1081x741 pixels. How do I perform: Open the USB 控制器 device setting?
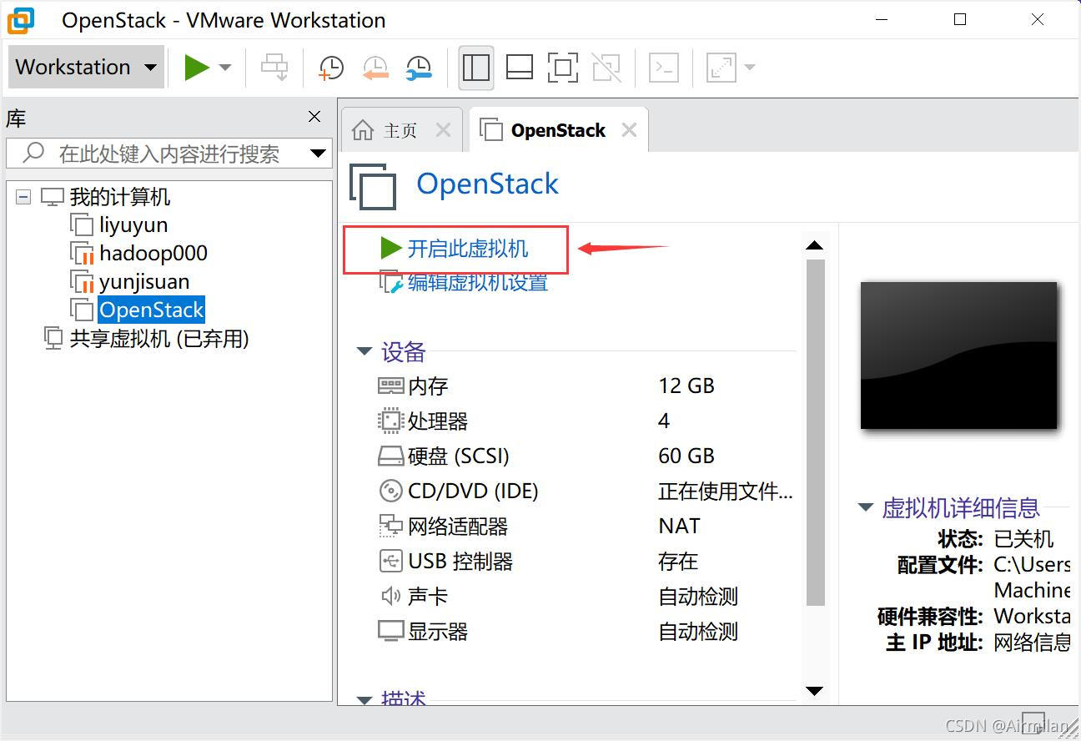pyautogui.click(x=460, y=562)
